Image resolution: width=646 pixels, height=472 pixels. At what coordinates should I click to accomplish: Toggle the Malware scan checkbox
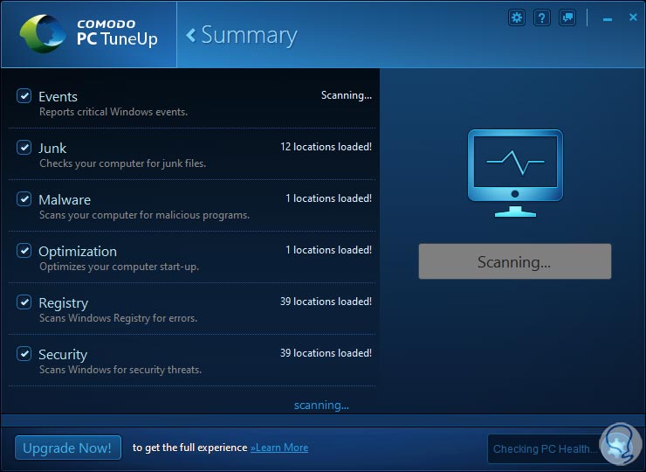point(24,199)
